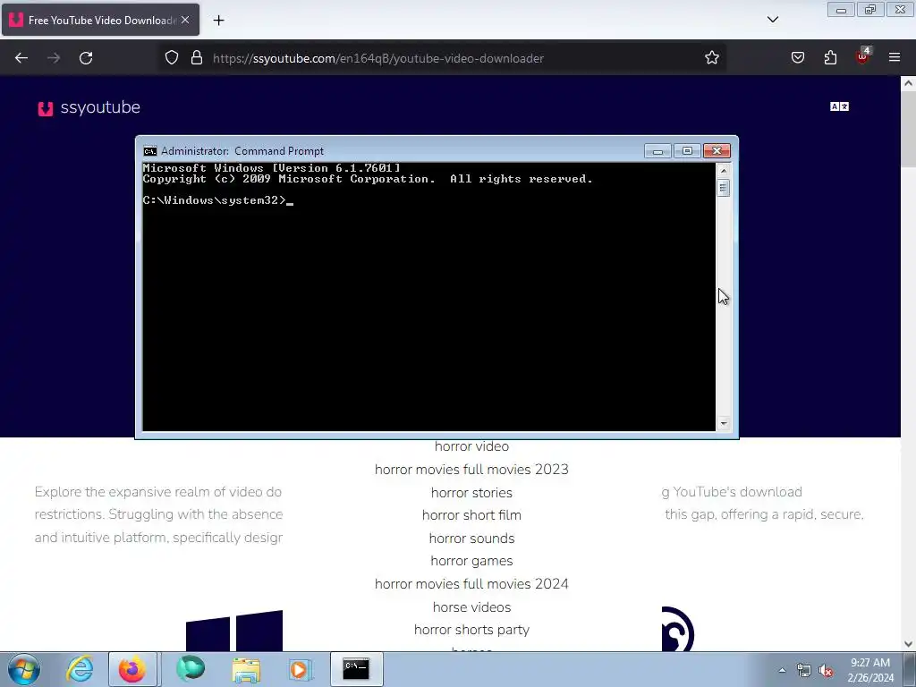
Task: Select suggestion 'horror sounds'
Action: pos(471,539)
